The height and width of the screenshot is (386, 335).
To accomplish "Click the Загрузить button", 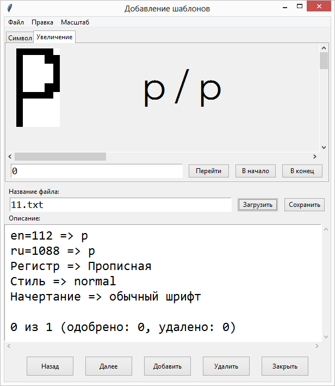I will pyautogui.click(x=258, y=205).
